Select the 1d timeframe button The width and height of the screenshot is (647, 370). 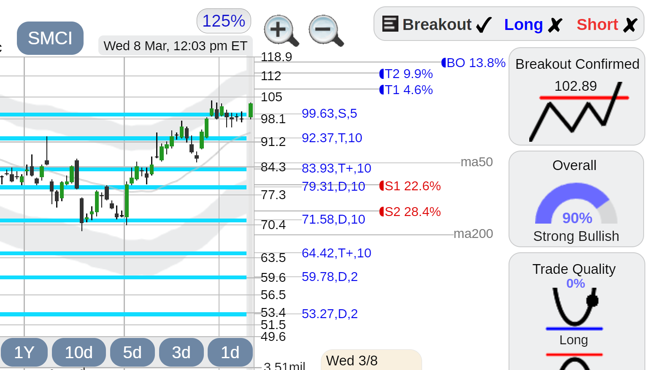230,352
